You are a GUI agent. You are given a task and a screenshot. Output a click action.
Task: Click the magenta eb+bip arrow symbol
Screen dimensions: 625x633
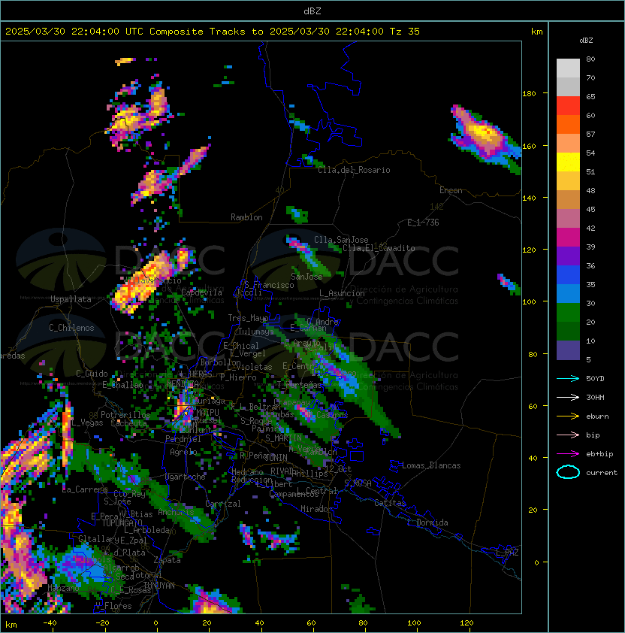pyautogui.click(x=568, y=454)
